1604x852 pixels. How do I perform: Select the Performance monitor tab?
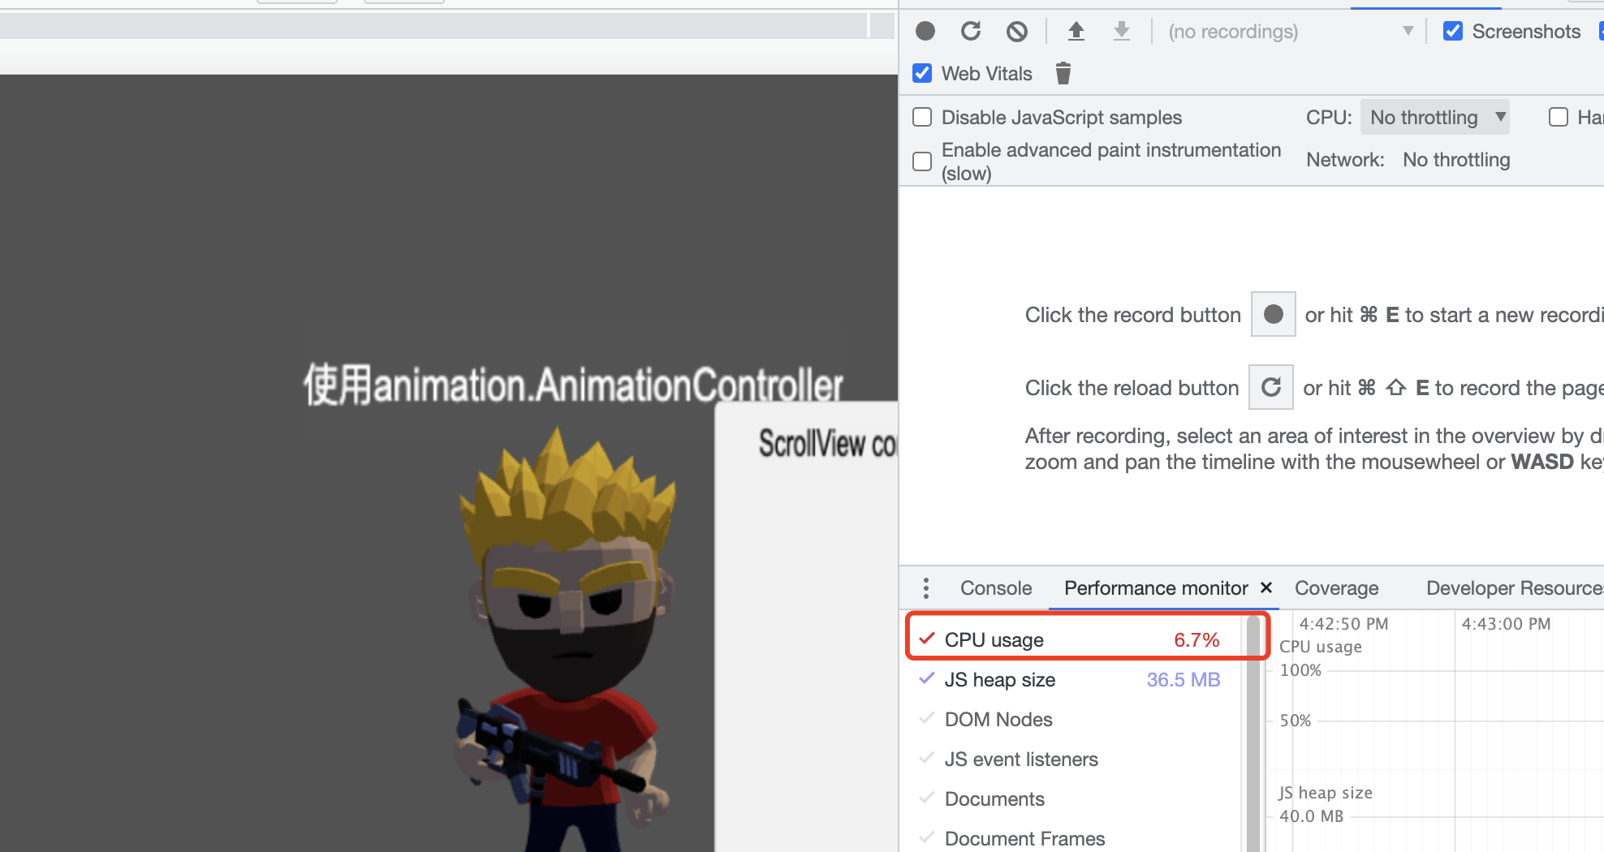coord(1156,588)
